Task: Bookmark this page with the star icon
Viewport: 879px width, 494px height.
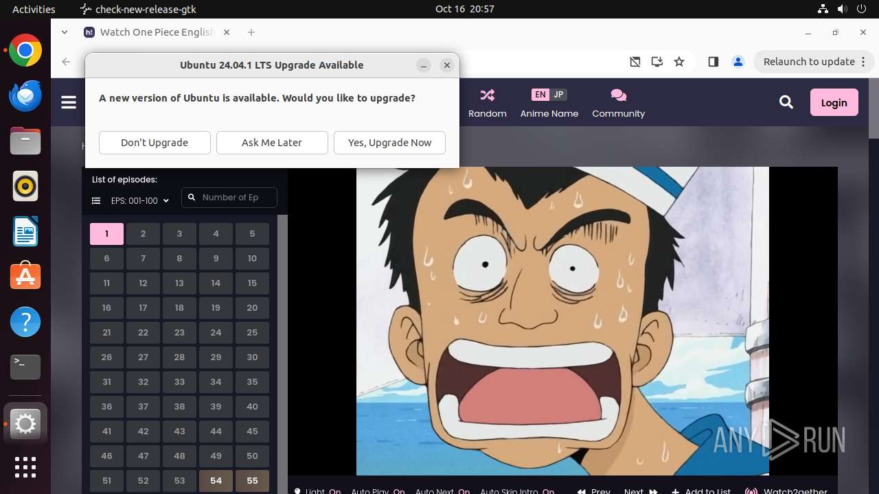Action: [x=679, y=62]
